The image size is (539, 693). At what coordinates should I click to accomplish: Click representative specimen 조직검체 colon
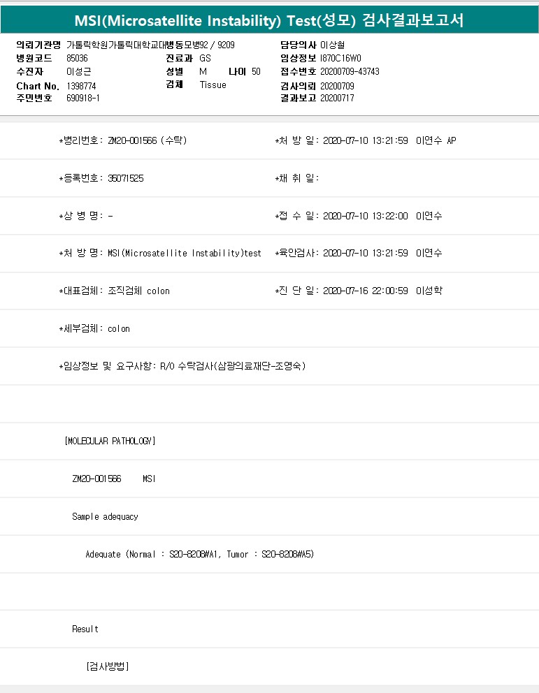click(139, 291)
